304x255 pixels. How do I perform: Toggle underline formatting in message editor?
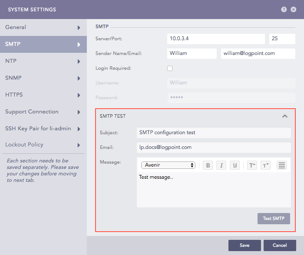235,165
